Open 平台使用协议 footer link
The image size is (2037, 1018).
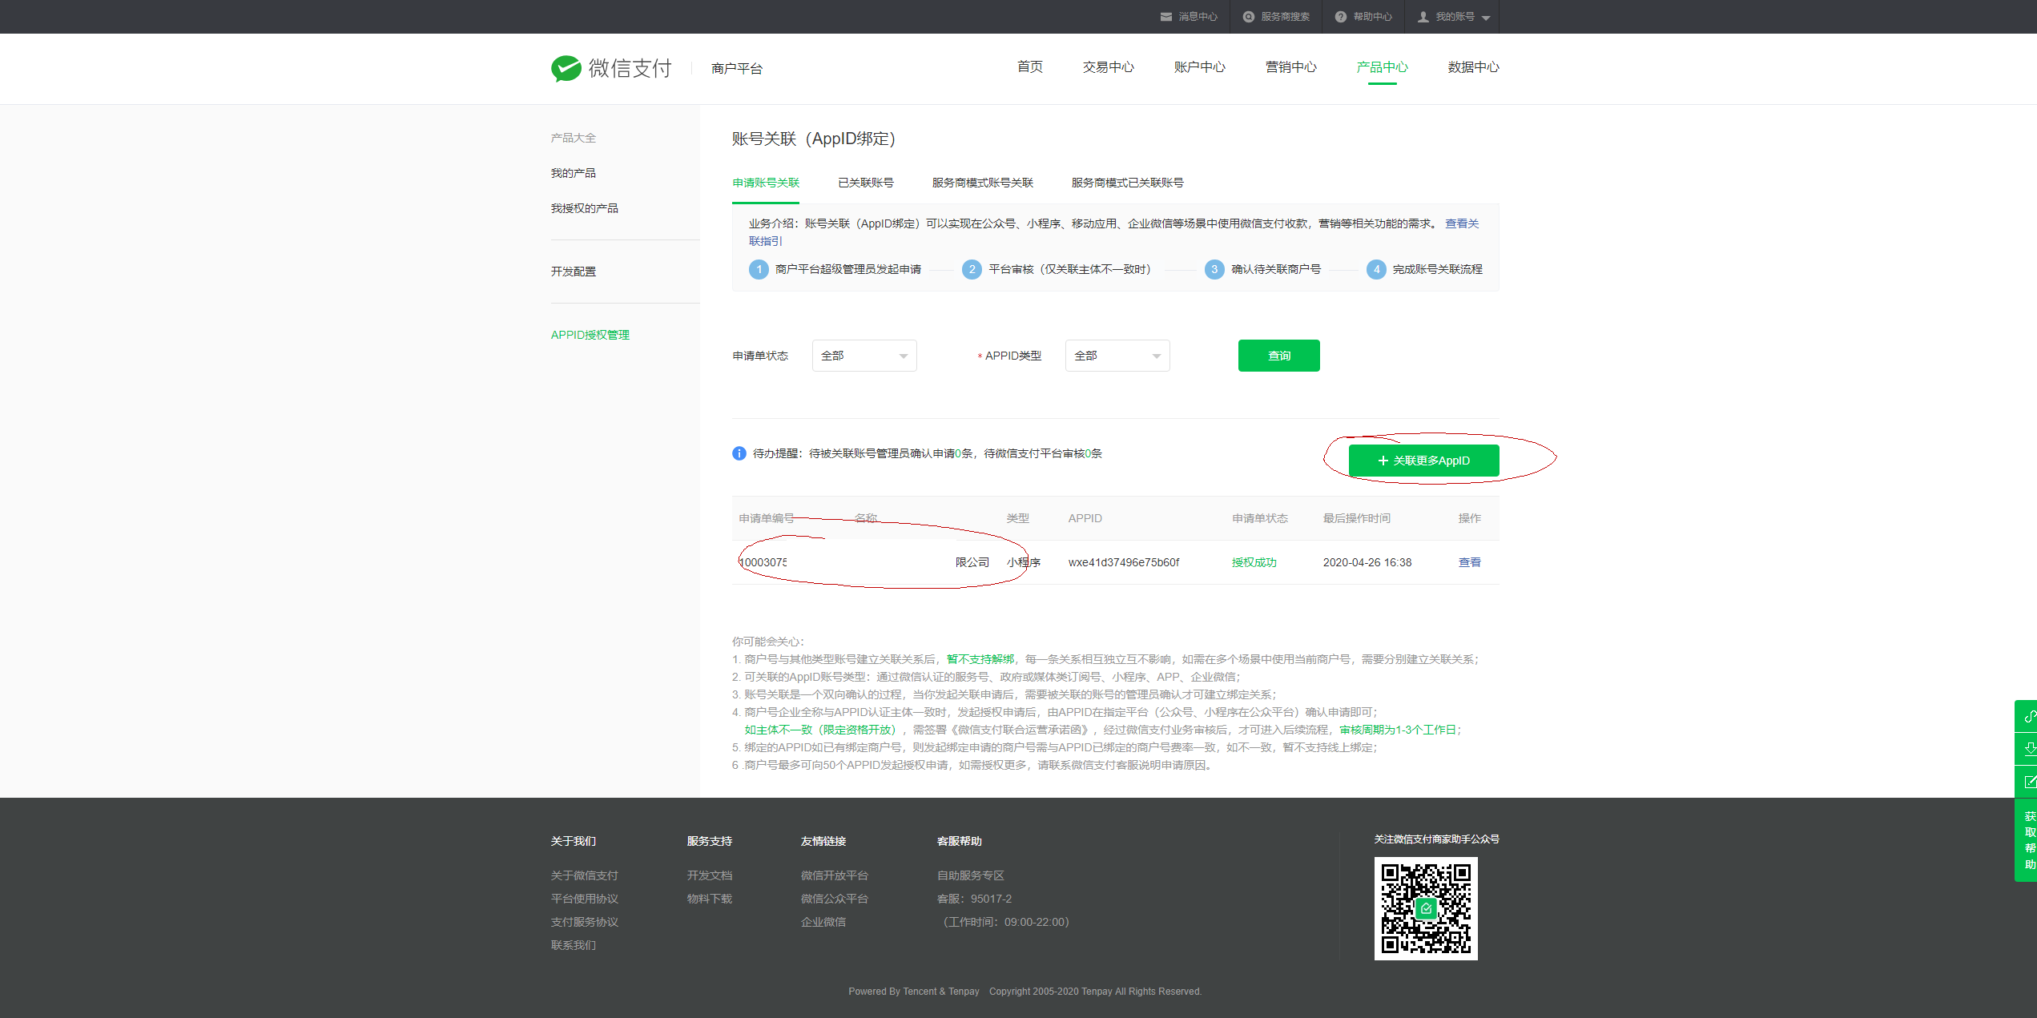[x=585, y=899]
